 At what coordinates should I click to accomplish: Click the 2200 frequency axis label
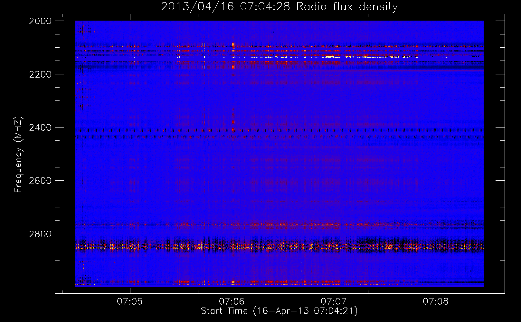40,74
